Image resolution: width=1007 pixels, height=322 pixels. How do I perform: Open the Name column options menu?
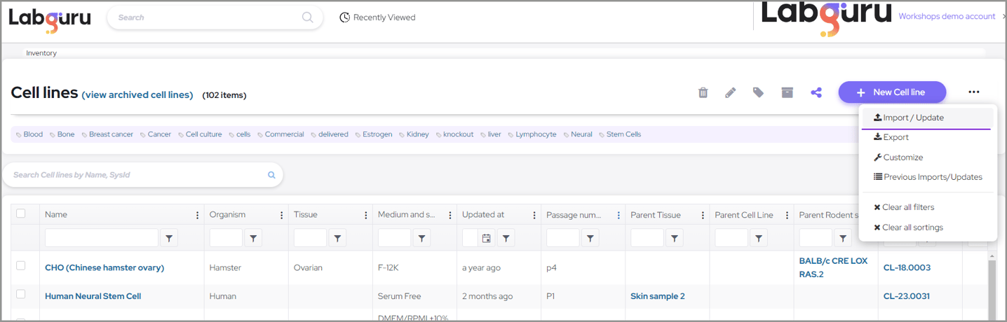pyautogui.click(x=197, y=215)
